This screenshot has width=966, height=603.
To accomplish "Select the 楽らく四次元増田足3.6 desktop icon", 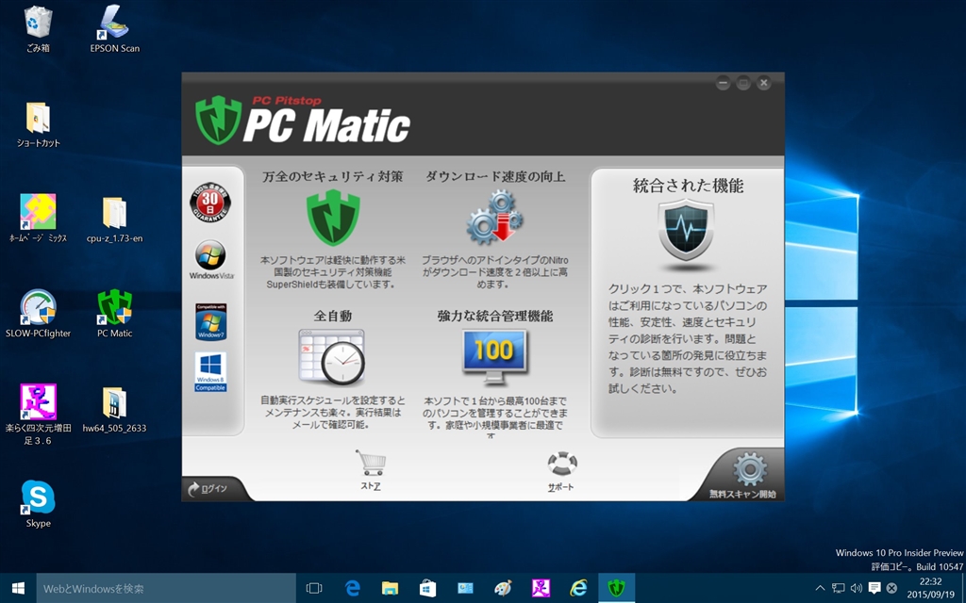I will pyautogui.click(x=38, y=415).
